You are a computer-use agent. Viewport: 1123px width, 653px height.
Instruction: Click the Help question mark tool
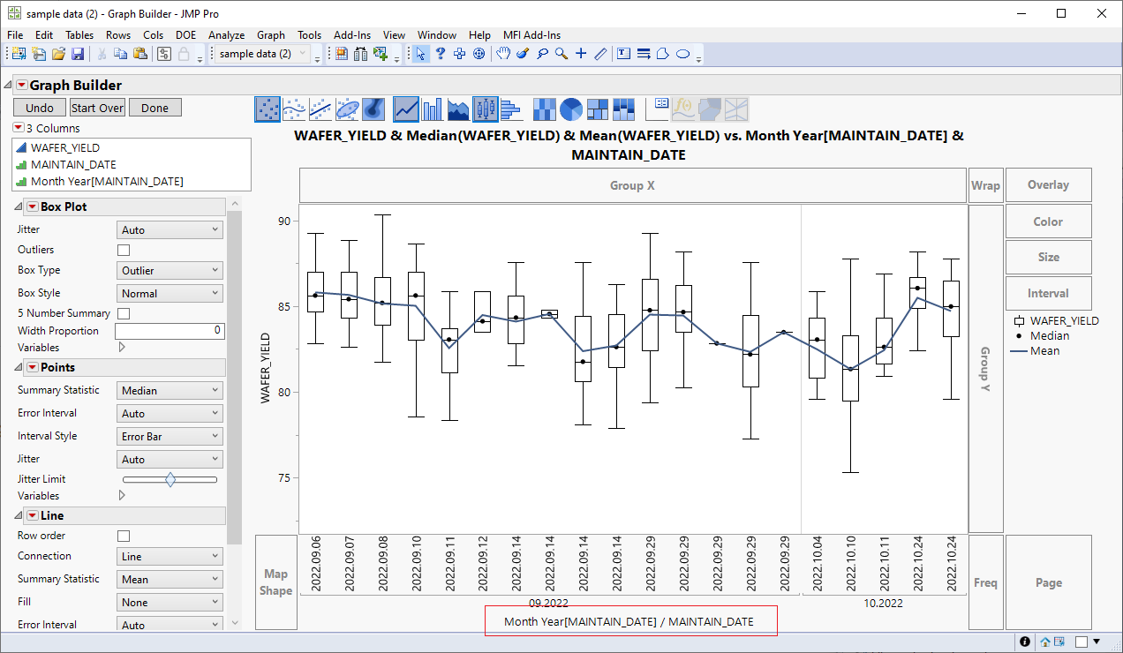click(x=439, y=54)
